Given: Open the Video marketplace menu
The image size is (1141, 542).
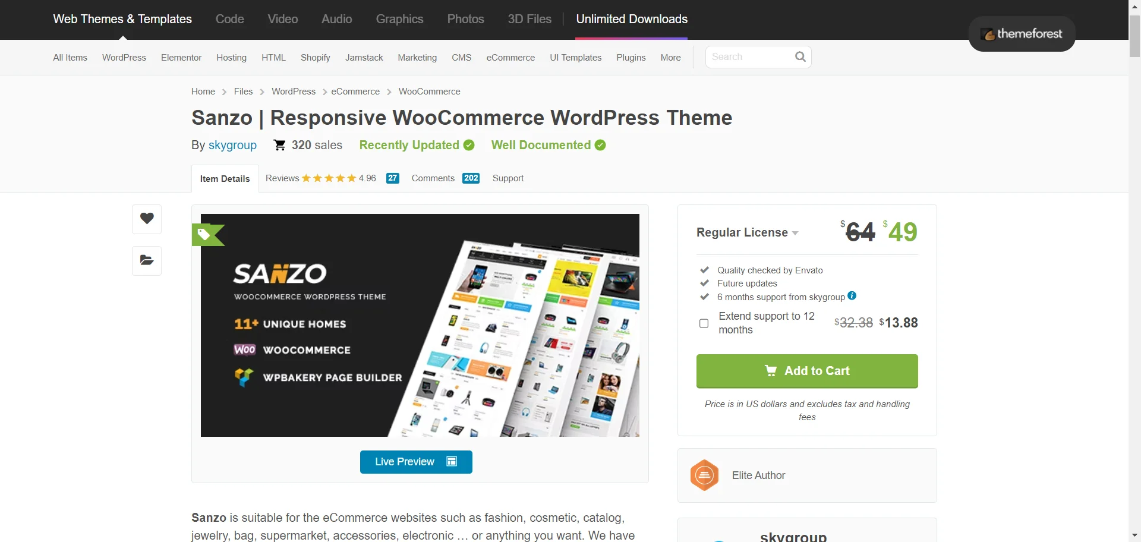Looking at the screenshot, I should pos(283,19).
